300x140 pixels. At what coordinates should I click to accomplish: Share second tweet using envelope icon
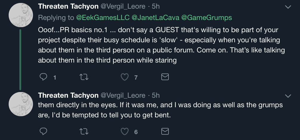pos(165,131)
